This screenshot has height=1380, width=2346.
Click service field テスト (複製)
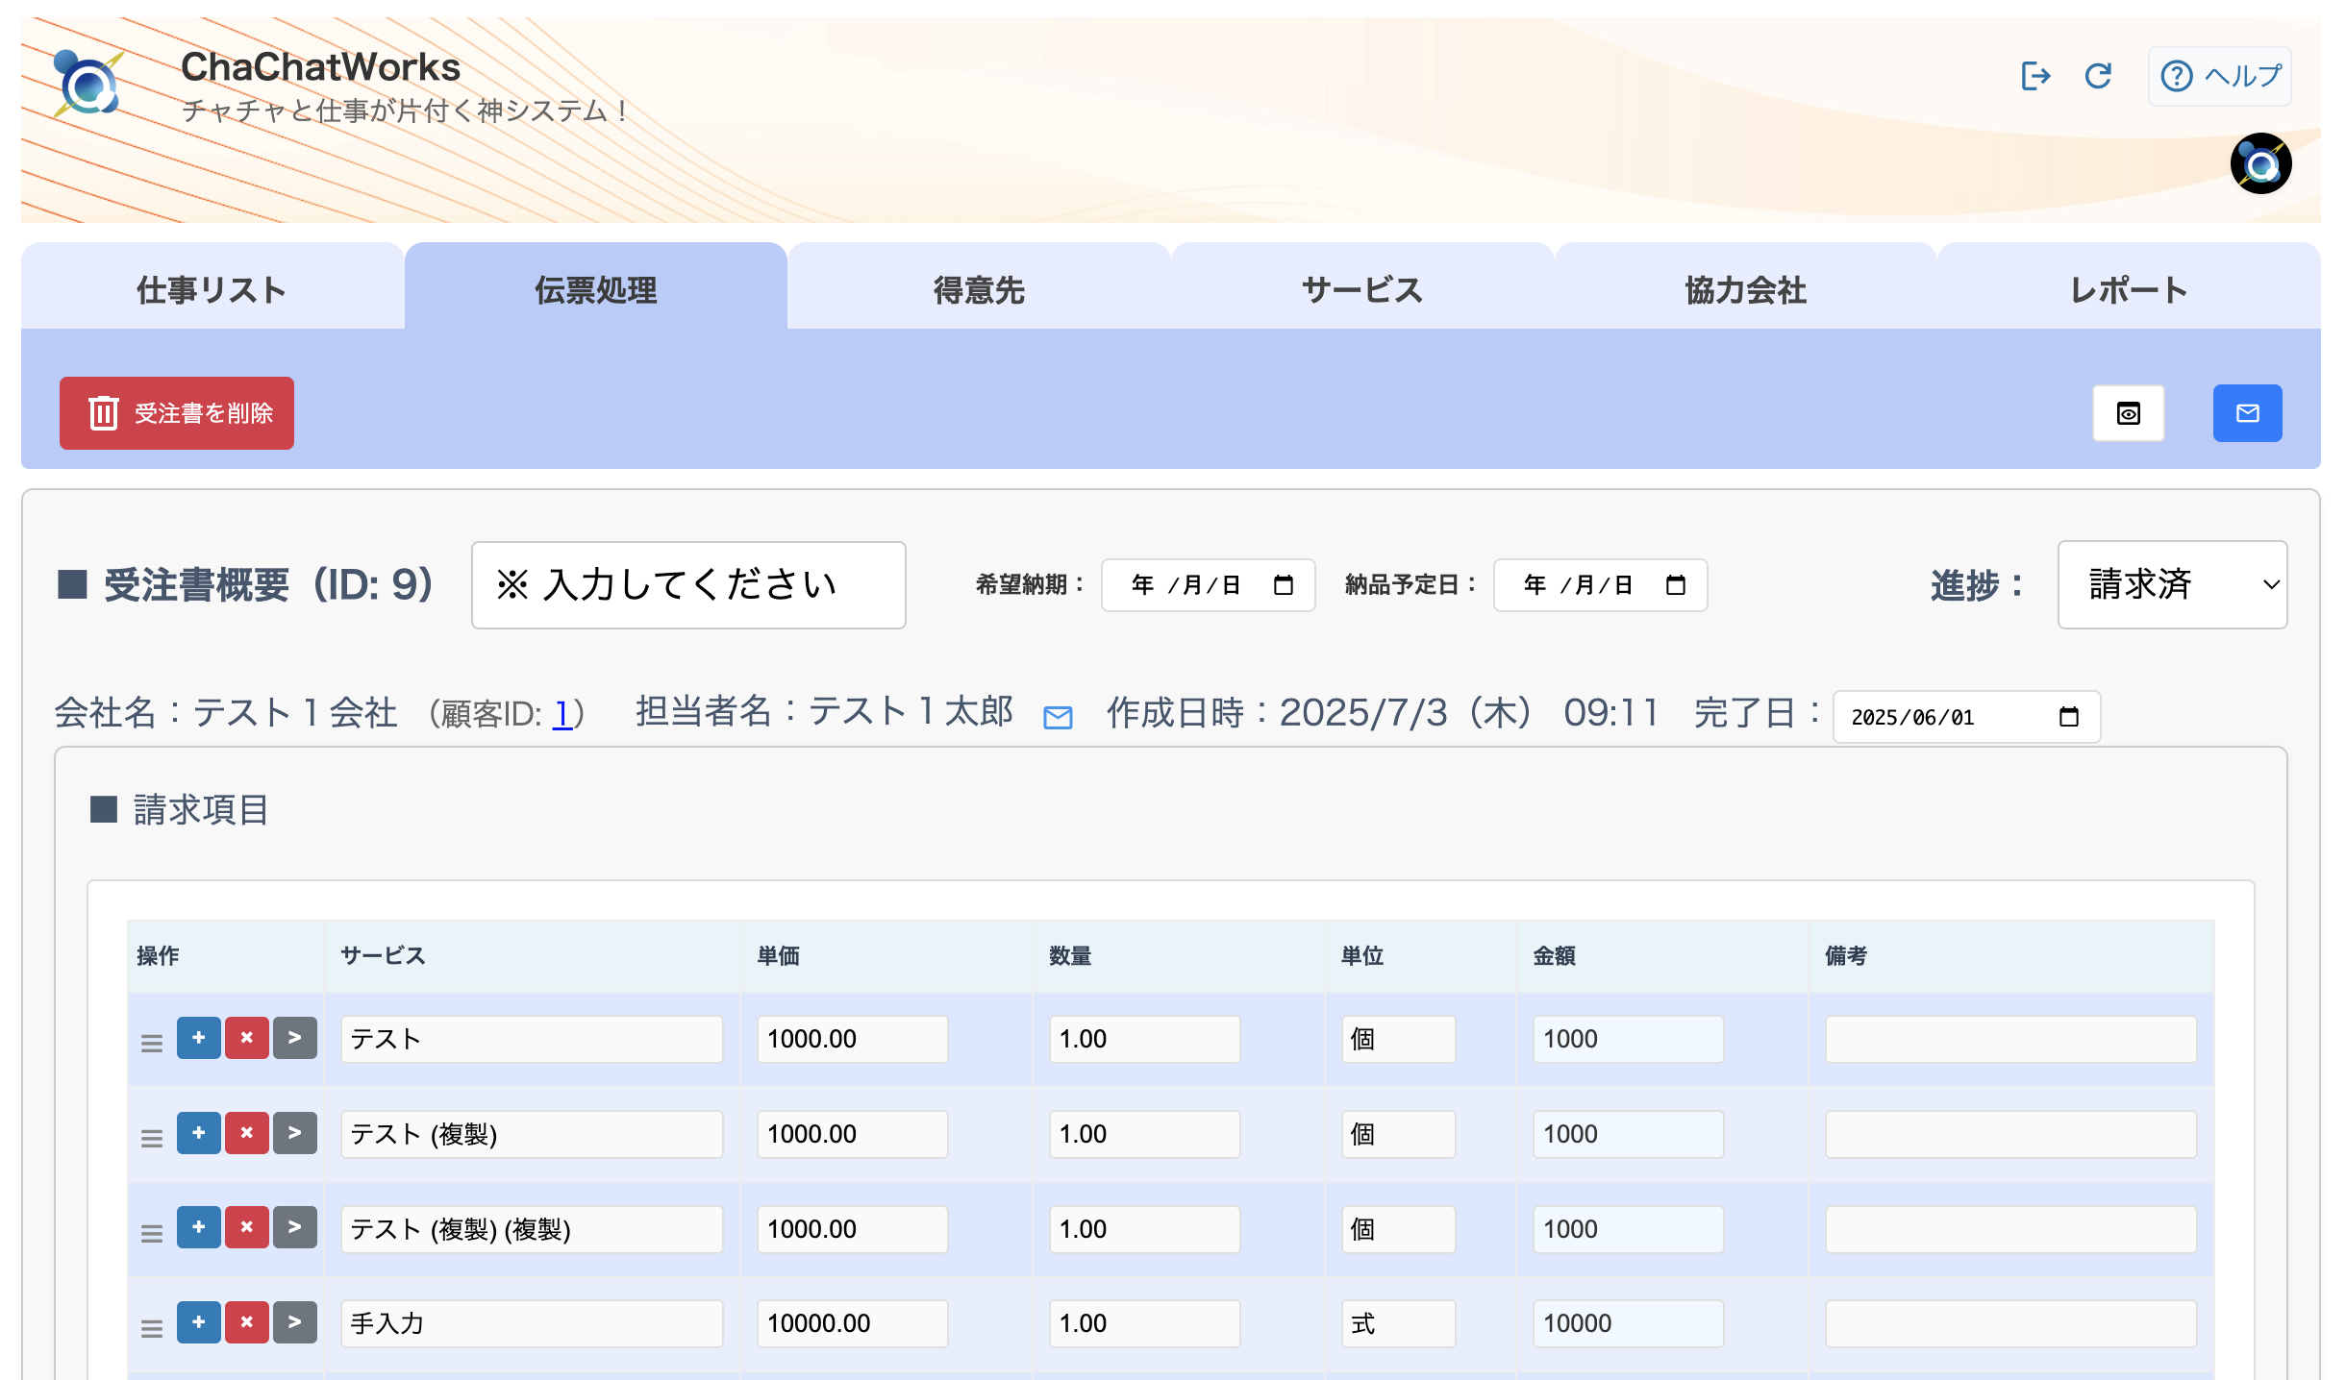[x=532, y=1134]
